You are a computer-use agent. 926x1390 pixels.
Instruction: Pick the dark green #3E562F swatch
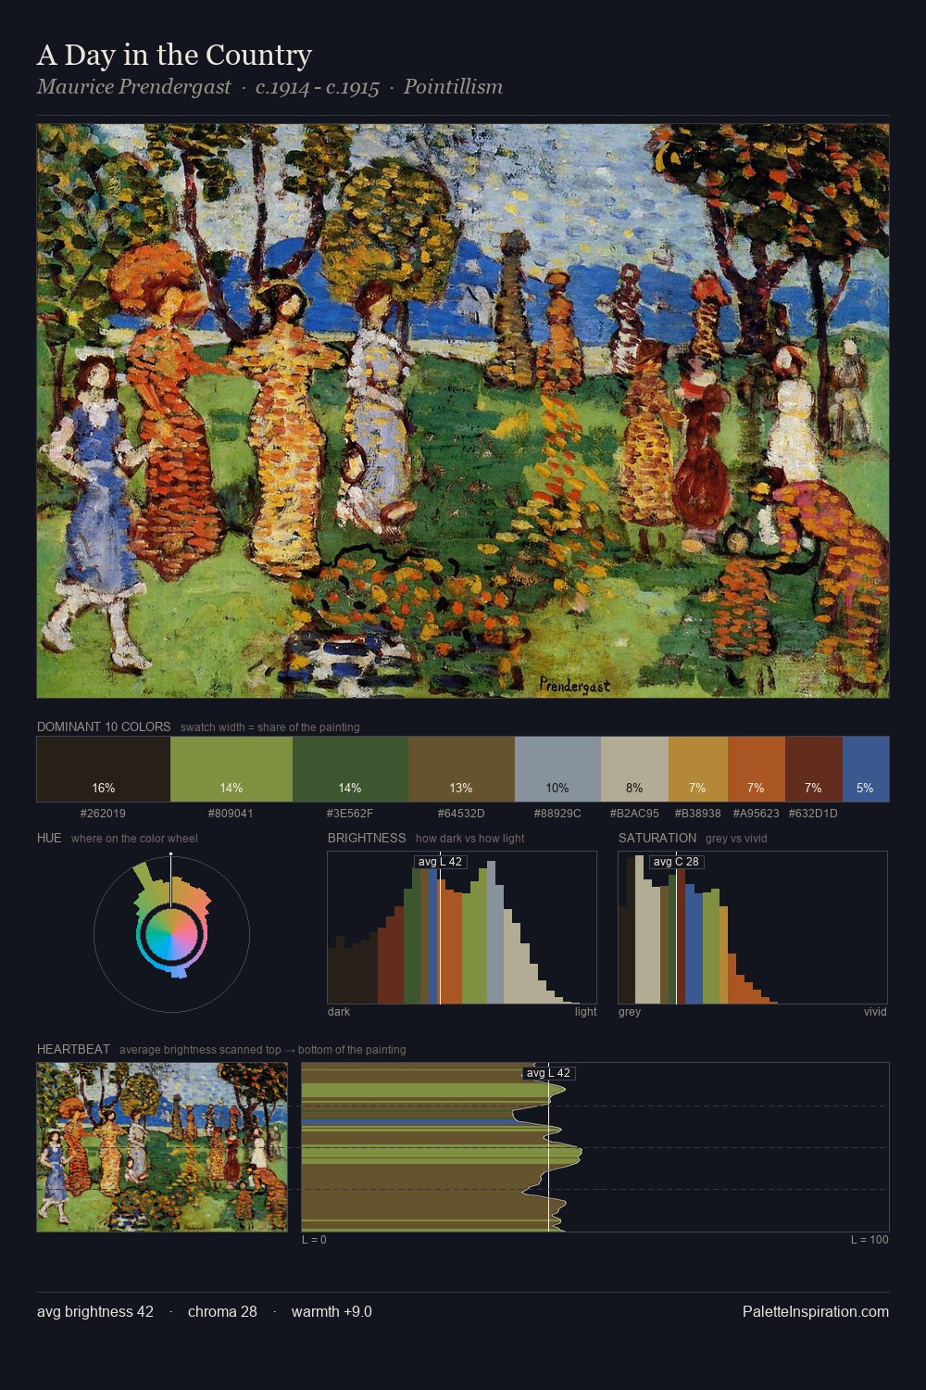[350, 769]
